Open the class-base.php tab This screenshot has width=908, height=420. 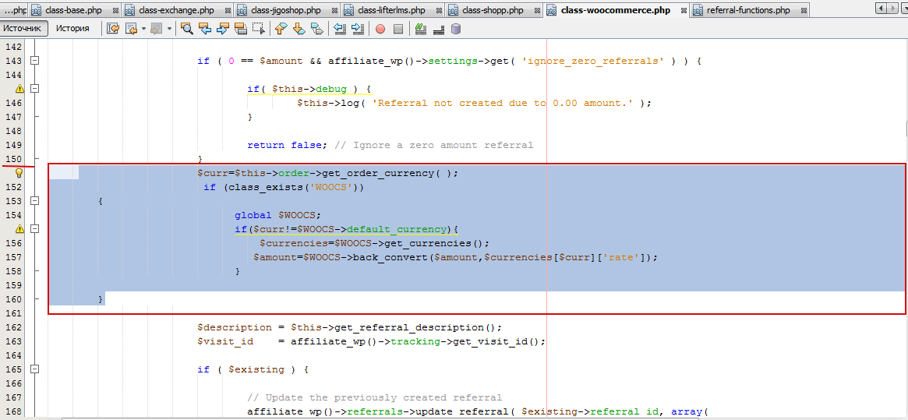(x=73, y=10)
